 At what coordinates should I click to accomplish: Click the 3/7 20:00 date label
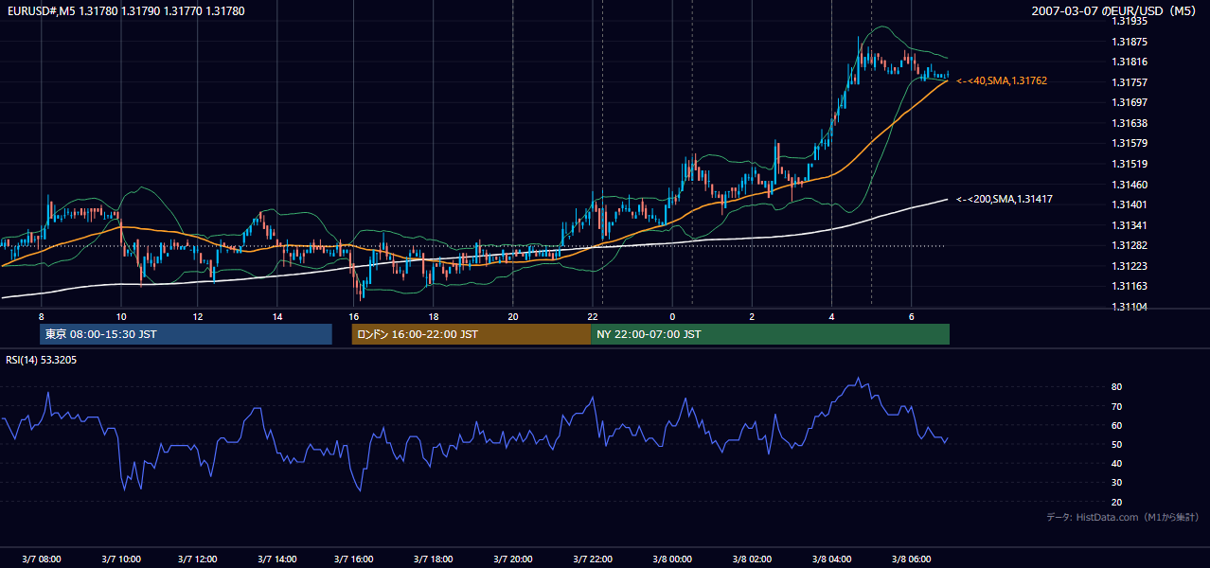click(x=513, y=559)
